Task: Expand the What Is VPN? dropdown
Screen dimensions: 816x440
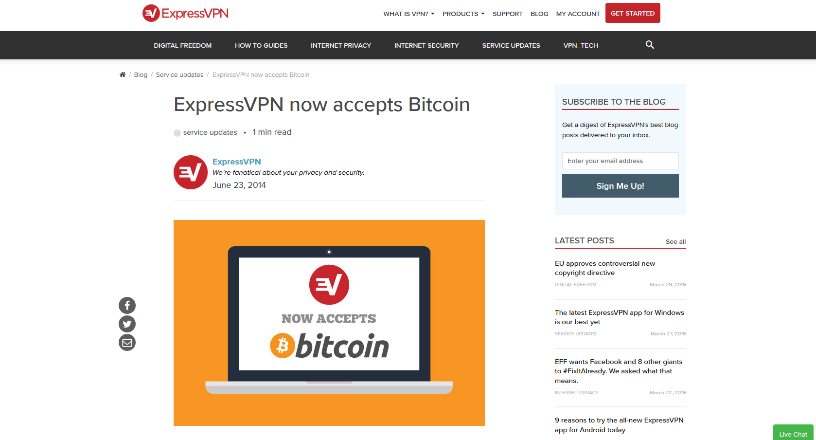Action: tap(409, 14)
